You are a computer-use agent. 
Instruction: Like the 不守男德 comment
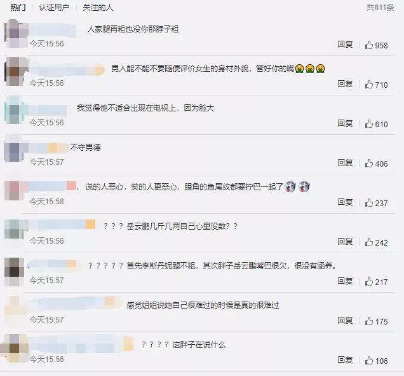click(368, 164)
